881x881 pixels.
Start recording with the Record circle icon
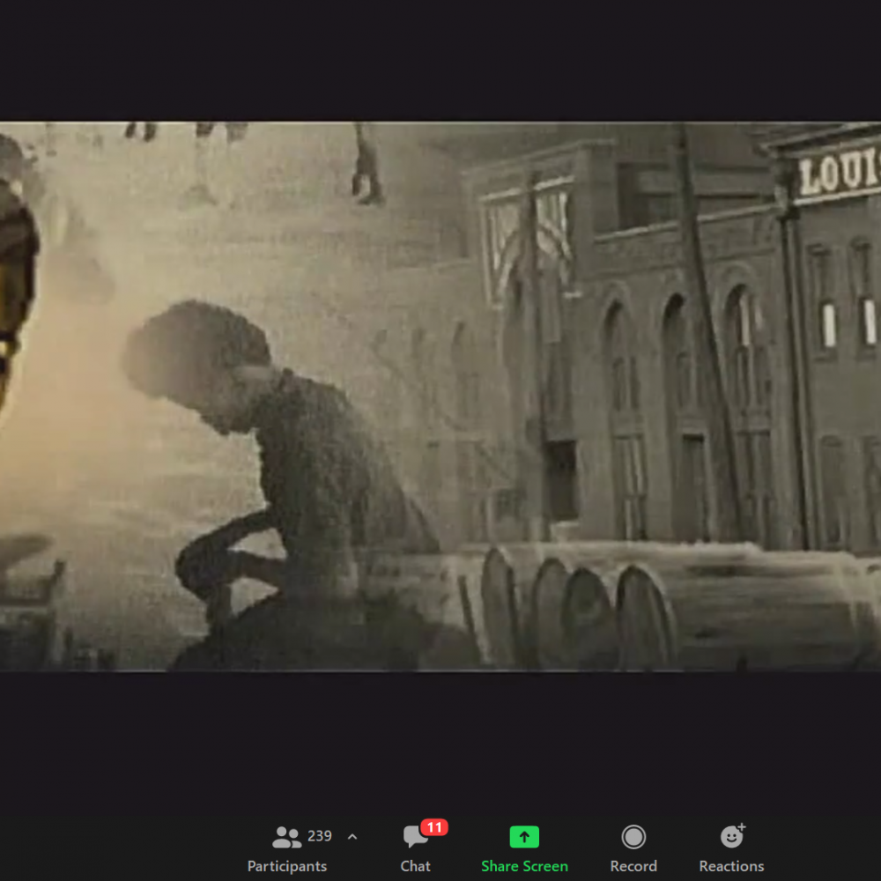[x=633, y=837]
